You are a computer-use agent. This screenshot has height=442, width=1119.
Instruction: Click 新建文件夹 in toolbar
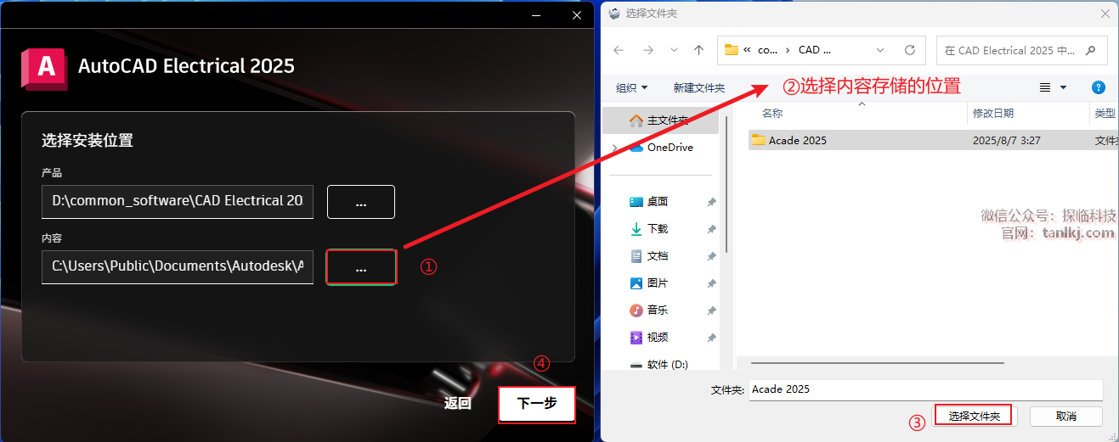[698, 88]
